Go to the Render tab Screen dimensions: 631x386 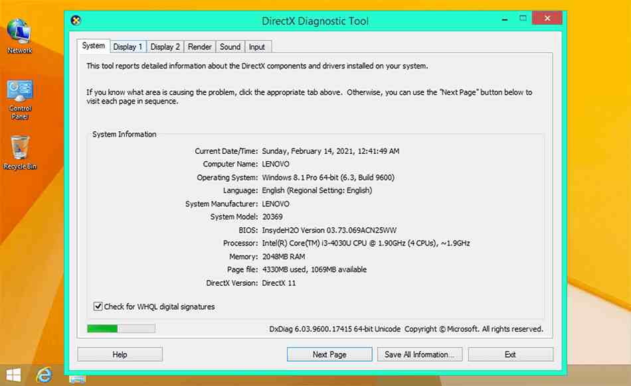200,46
